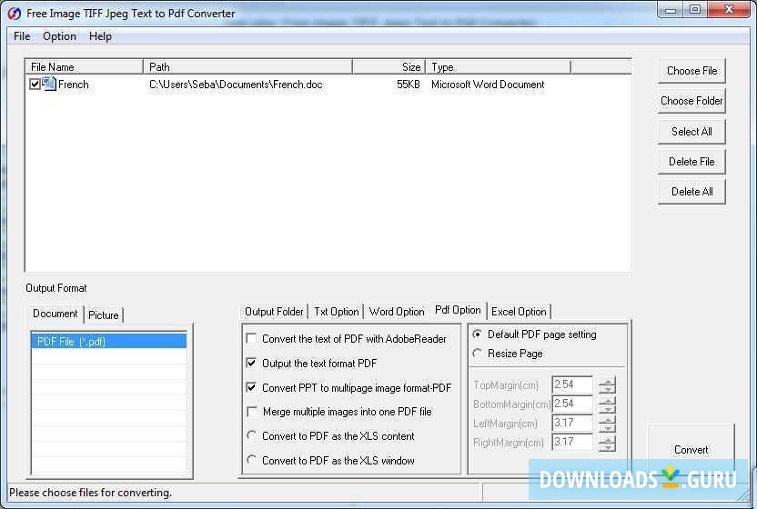Switch to the Pdf Option tab
Screen dimensions: 757x509
[458, 310]
